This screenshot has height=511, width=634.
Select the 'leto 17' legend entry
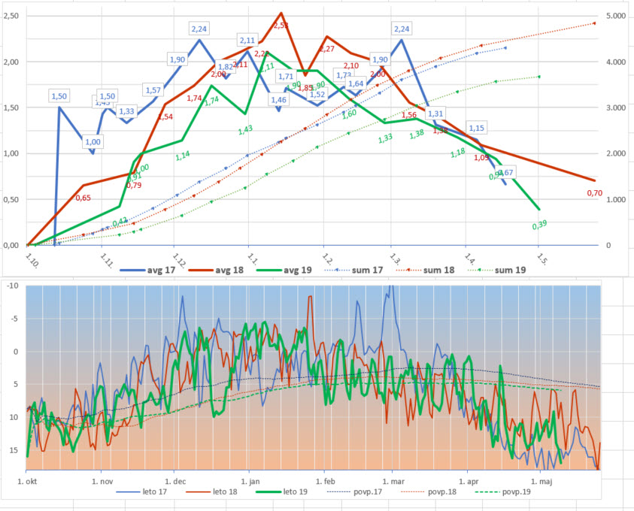point(141,491)
